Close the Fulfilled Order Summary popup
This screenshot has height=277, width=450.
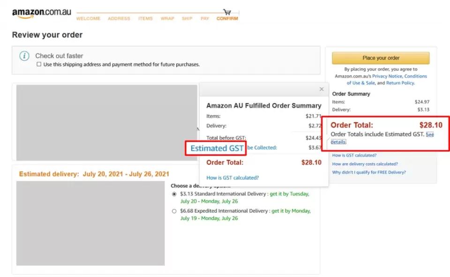tap(322, 89)
